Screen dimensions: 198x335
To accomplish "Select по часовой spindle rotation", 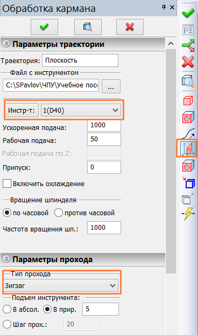I will click(7, 213).
